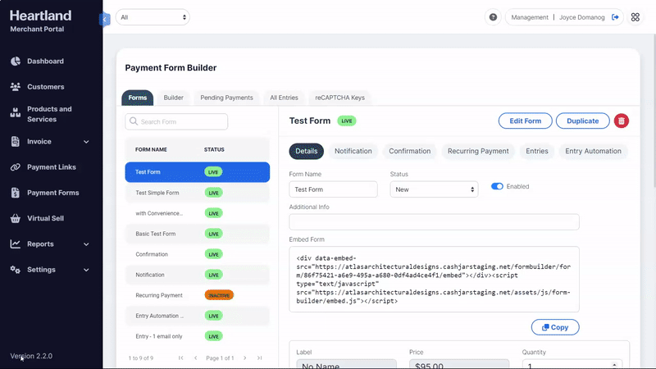Switch to the Pending Payments tab
Screen dimensions: 656x369
click(x=226, y=98)
